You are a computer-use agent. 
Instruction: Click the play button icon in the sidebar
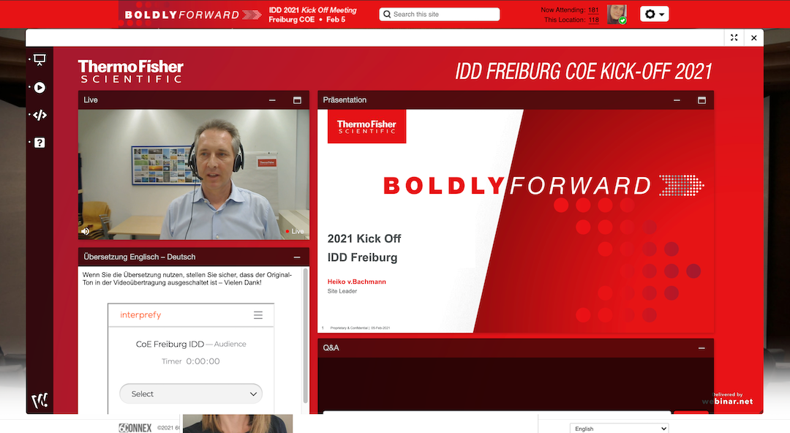click(39, 88)
